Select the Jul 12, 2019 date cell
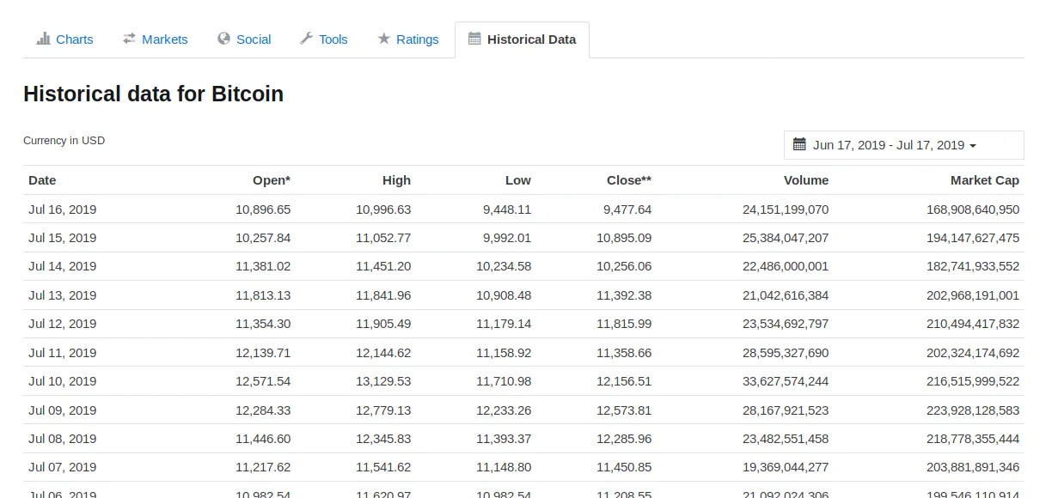The width and height of the screenshot is (1058, 498). tap(63, 324)
